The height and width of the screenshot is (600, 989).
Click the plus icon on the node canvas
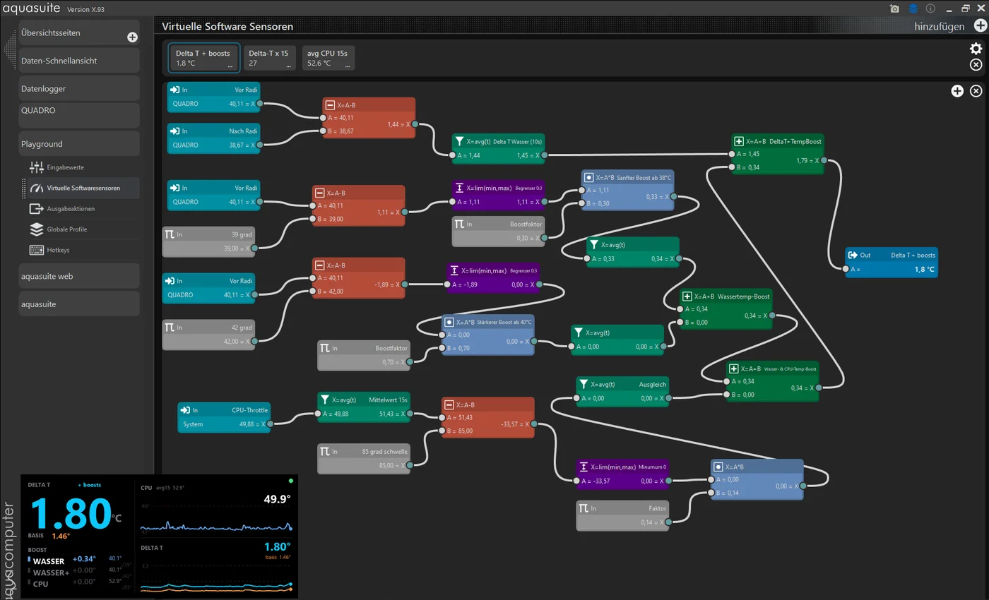pyautogui.click(x=957, y=91)
